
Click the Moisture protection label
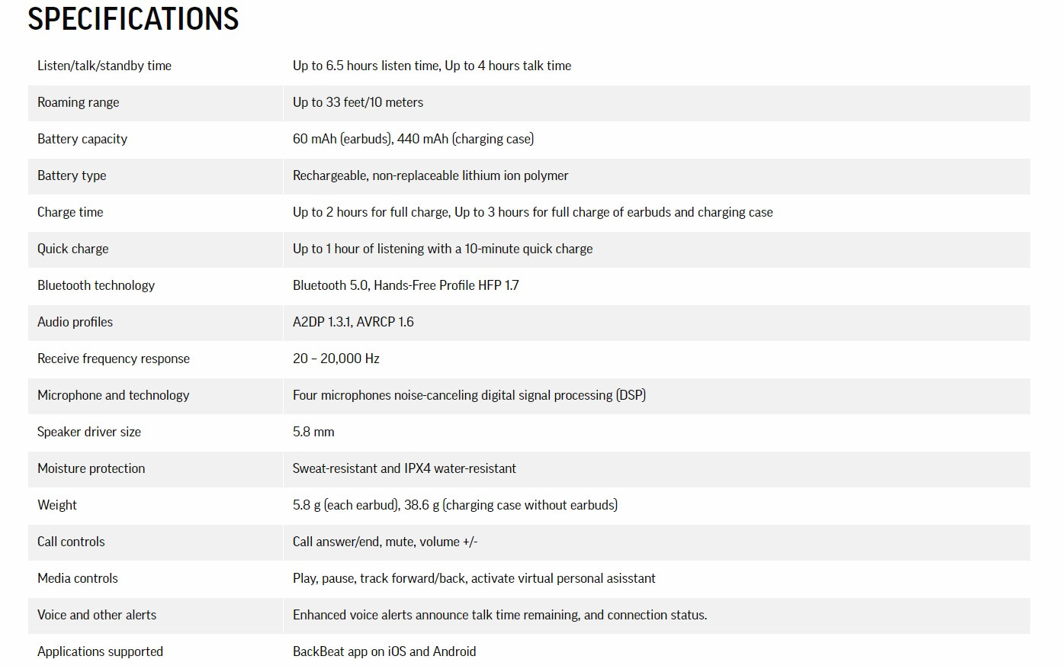click(91, 468)
